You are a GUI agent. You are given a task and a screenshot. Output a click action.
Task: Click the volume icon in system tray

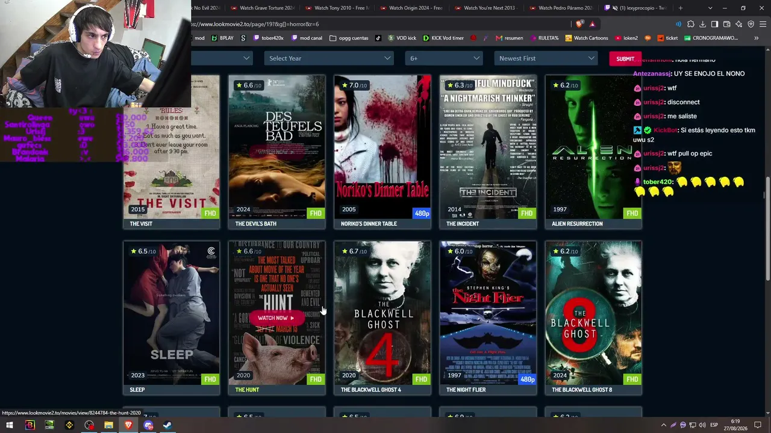[702, 425]
